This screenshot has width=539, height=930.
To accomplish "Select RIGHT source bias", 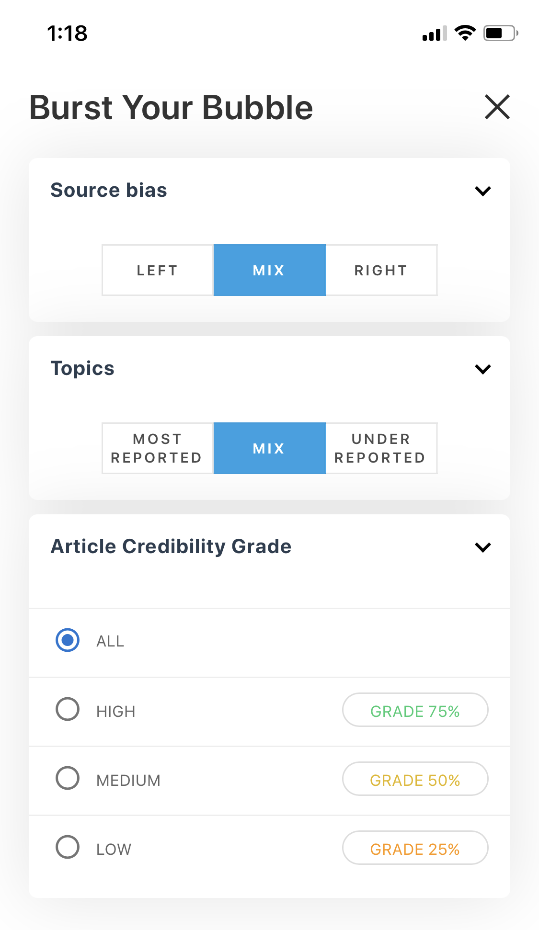I will coord(381,270).
